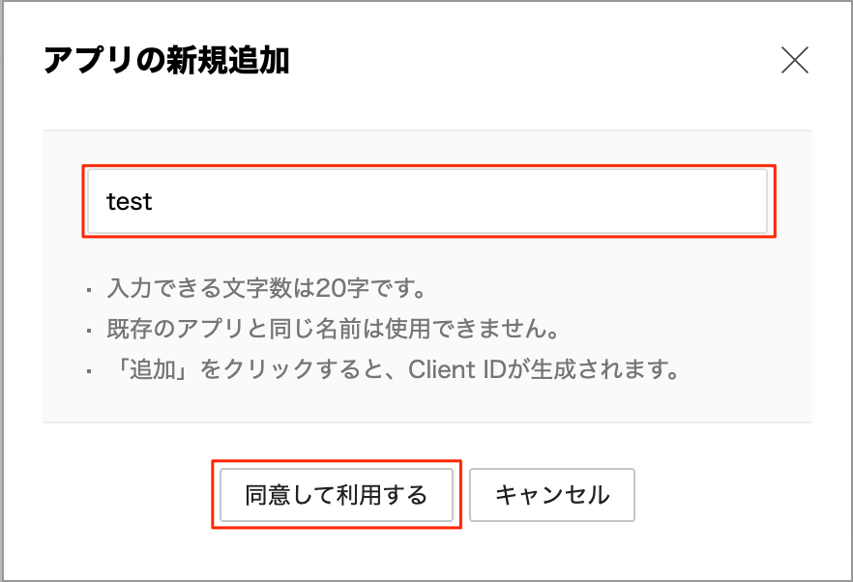This screenshot has height=582, width=853.
Task: Close the アプリの新規追加 dialog with the X
Action: [x=794, y=61]
